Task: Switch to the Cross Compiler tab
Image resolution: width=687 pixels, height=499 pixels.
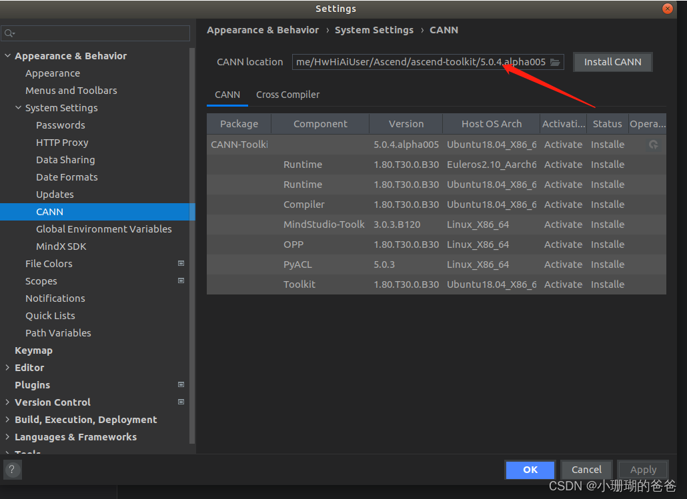Action: pyautogui.click(x=288, y=95)
